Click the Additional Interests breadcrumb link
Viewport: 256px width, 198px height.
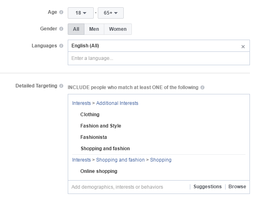point(117,103)
